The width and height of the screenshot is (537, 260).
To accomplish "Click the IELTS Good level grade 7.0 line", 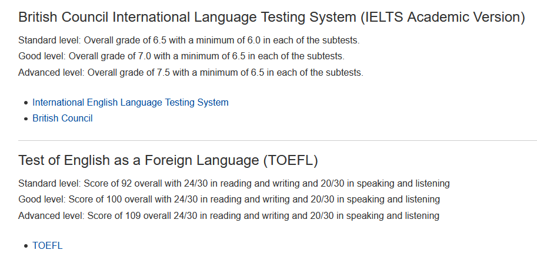I will [x=182, y=56].
